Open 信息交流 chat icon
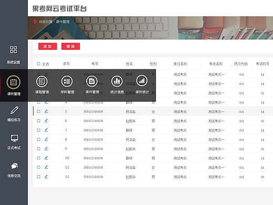Viewport: 273px width, 205px height. coord(14,166)
